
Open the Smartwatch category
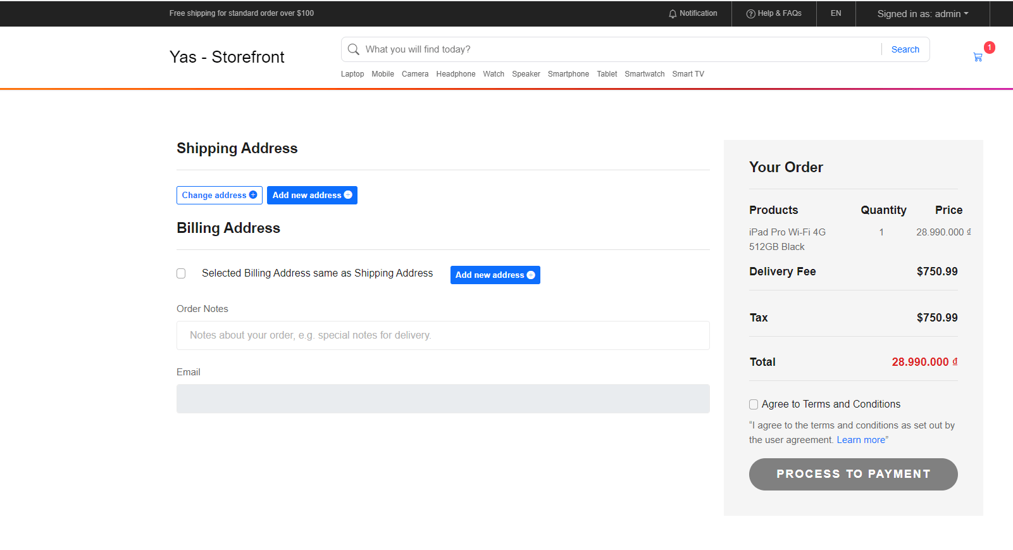645,74
